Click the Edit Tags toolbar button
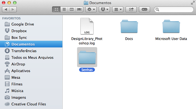 coord(144,10)
